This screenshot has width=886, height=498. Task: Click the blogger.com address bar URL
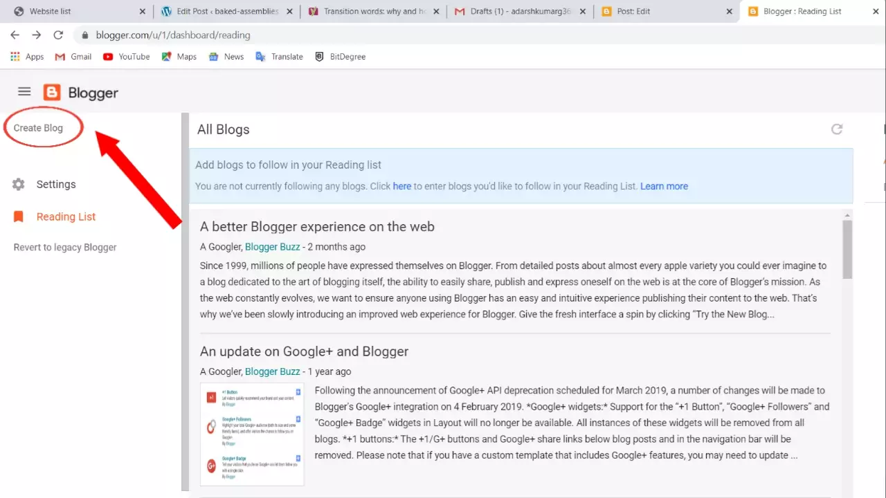[x=173, y=35]
